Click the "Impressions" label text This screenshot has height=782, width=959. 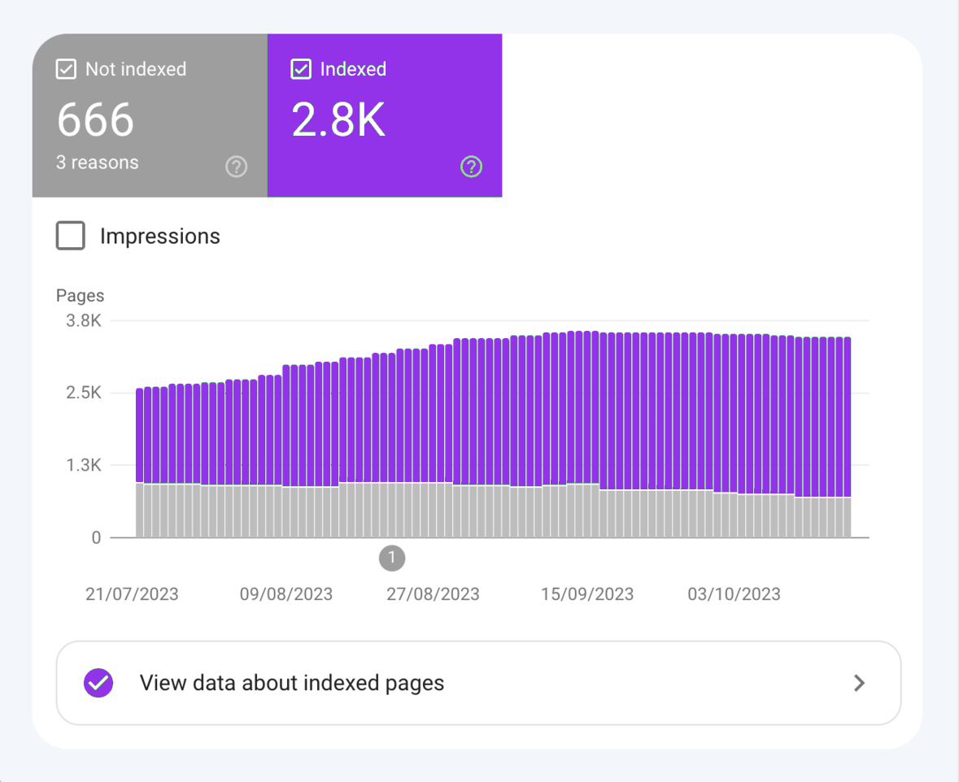coord(160,237)
